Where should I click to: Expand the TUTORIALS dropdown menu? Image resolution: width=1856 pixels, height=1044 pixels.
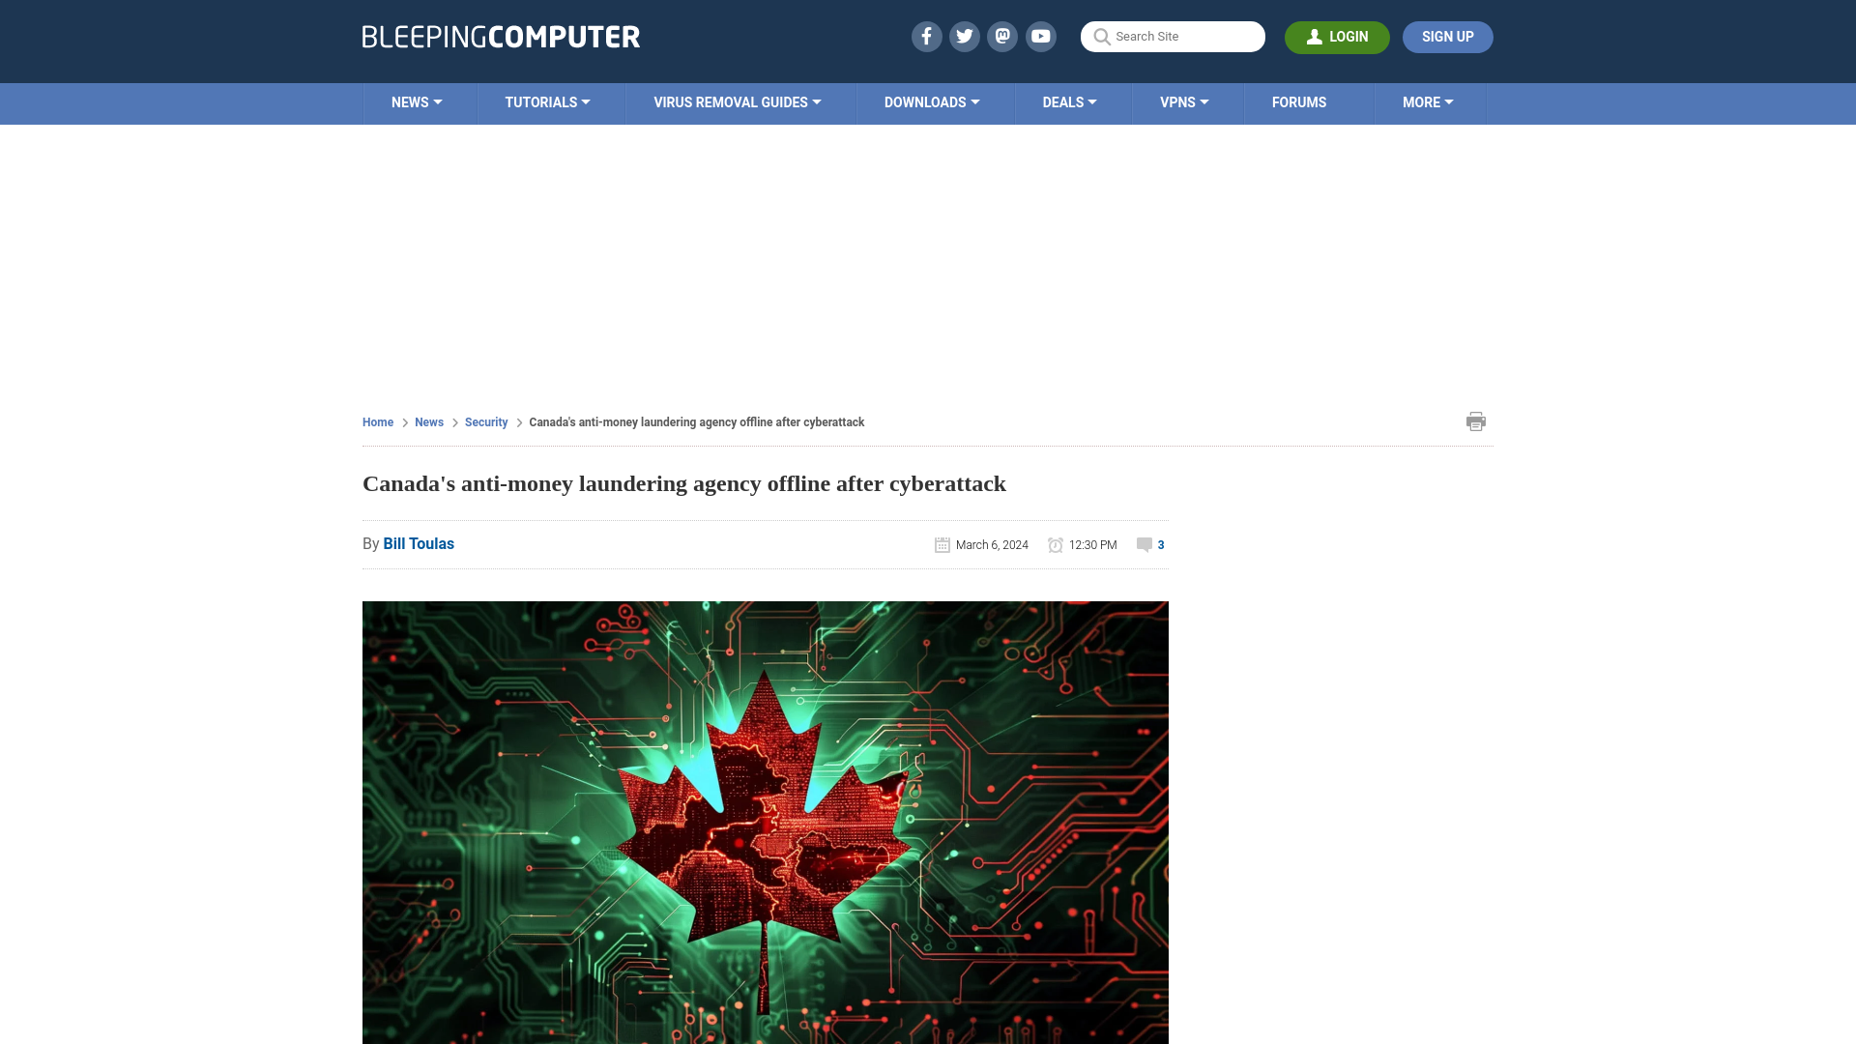pyautogui.click(x=547, y=101)
